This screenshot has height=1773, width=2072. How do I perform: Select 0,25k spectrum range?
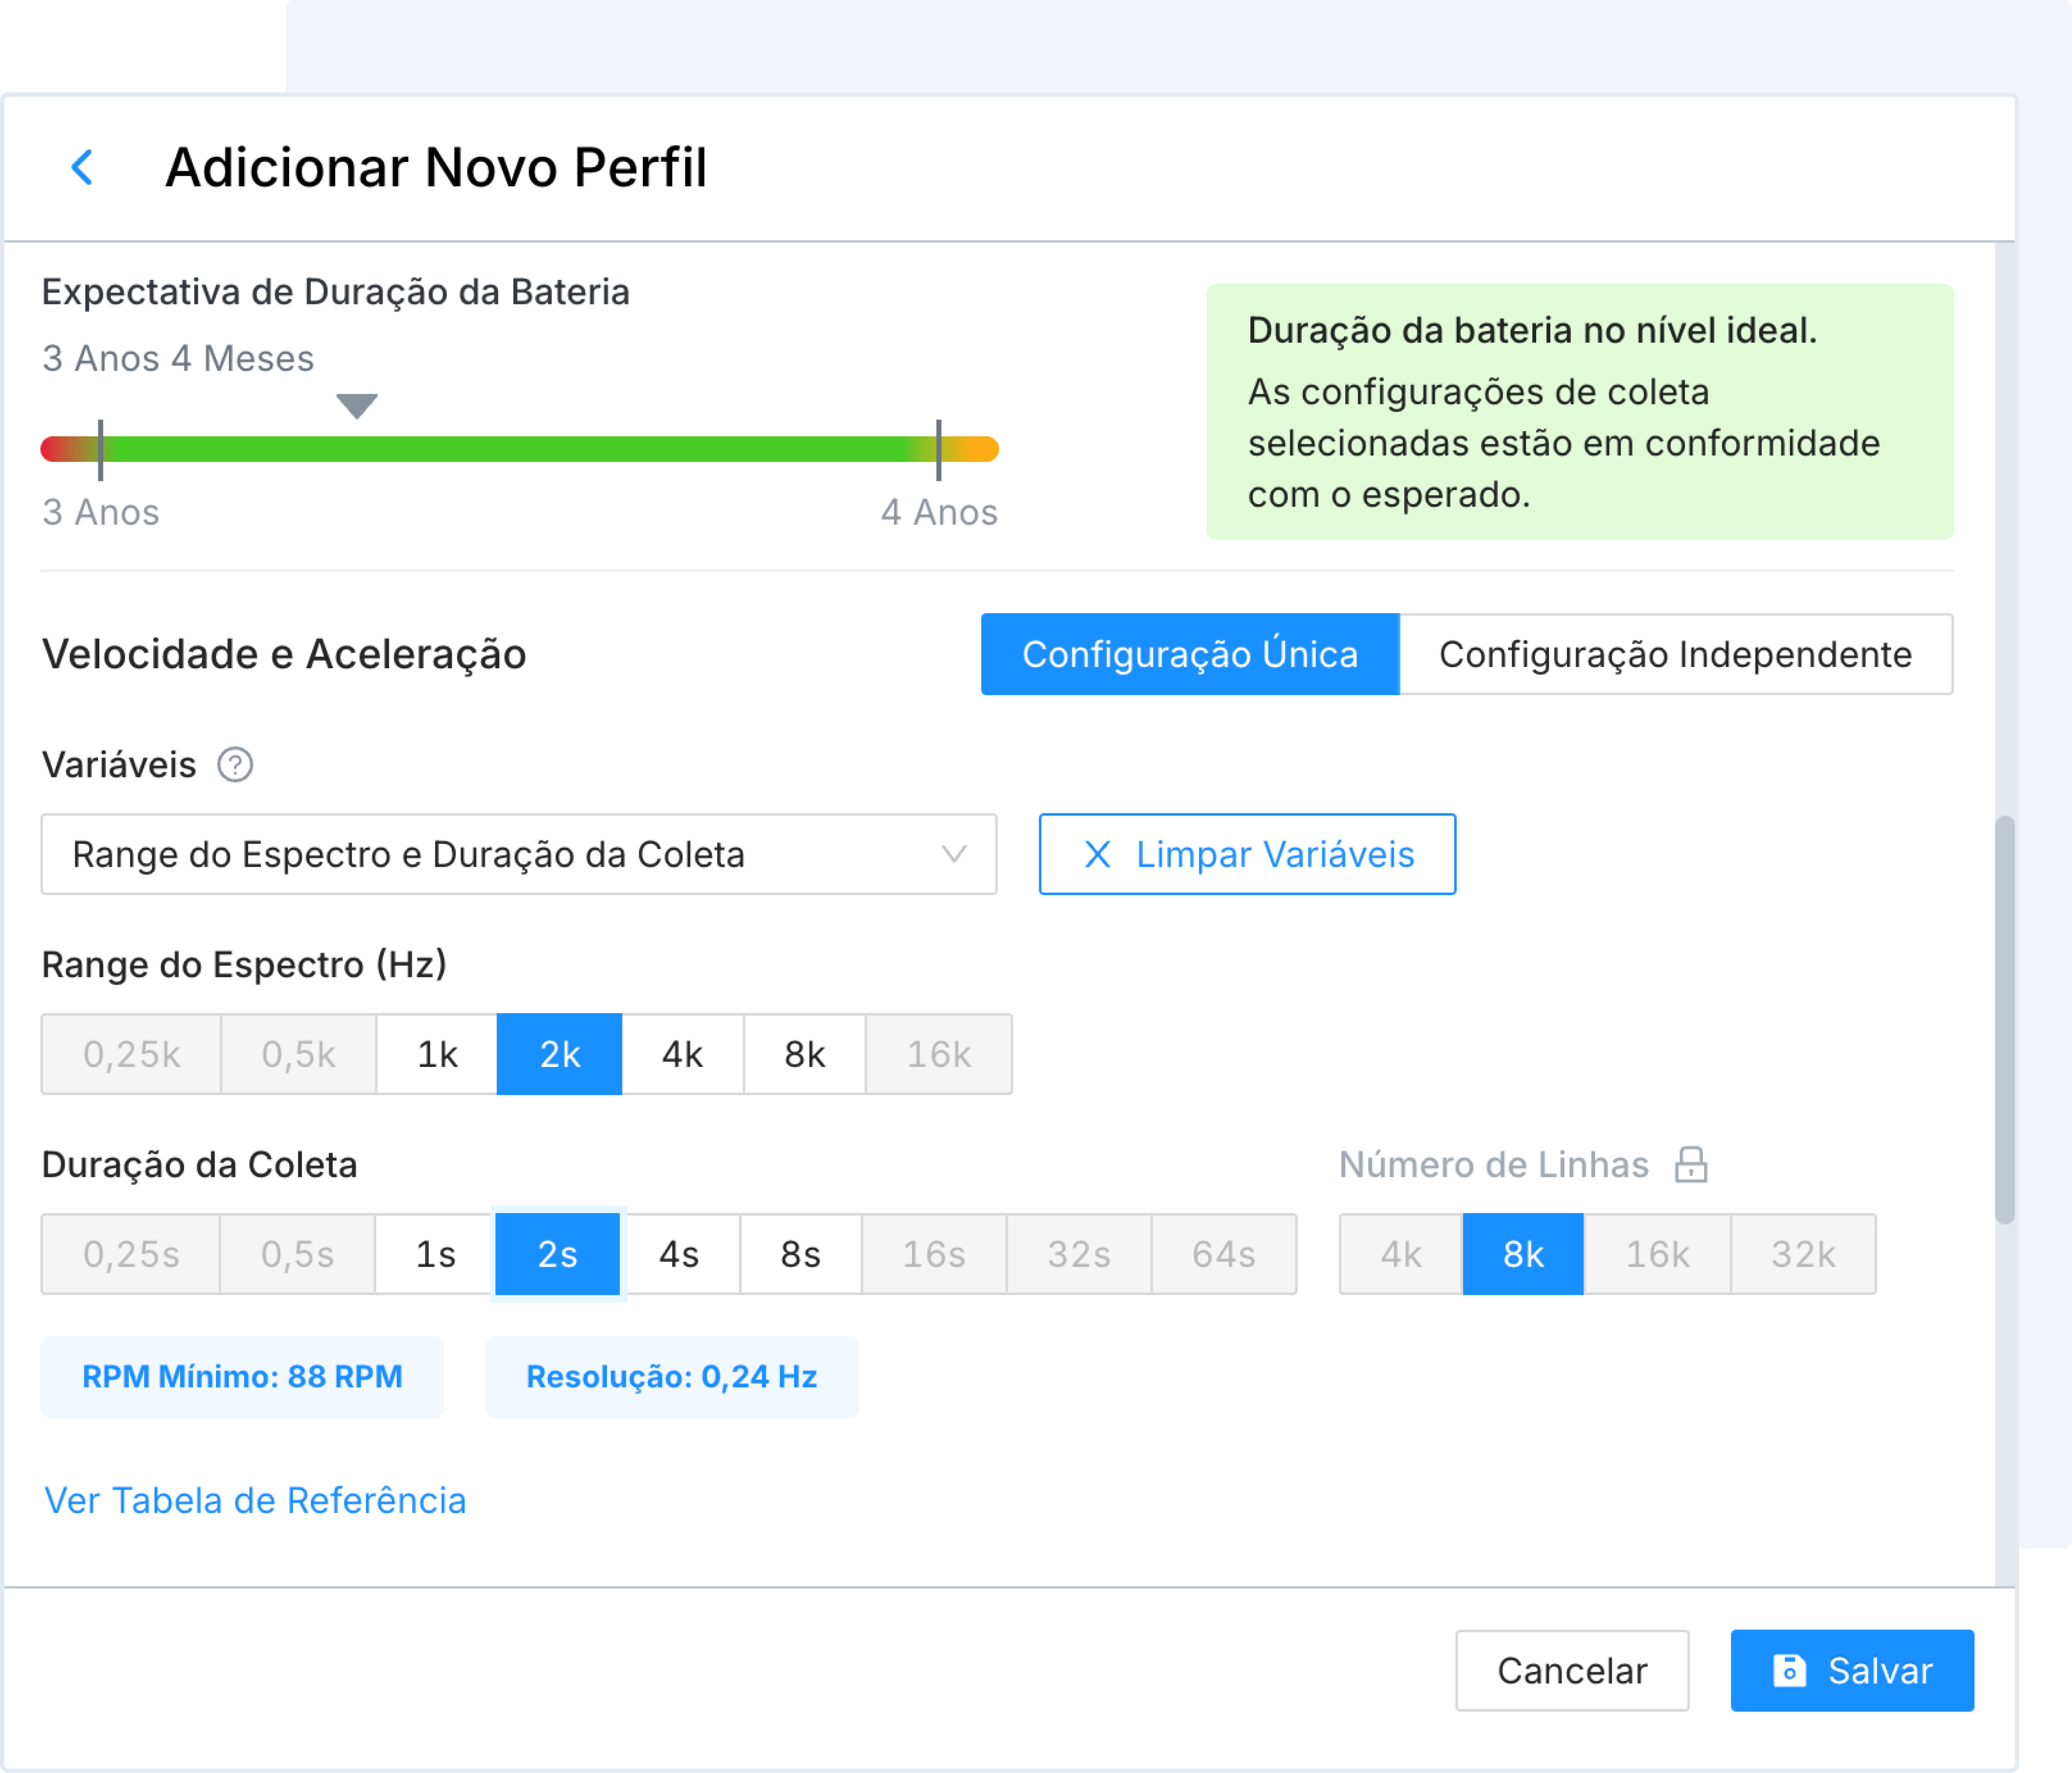pyautogui.click(x=131, y=1054)
